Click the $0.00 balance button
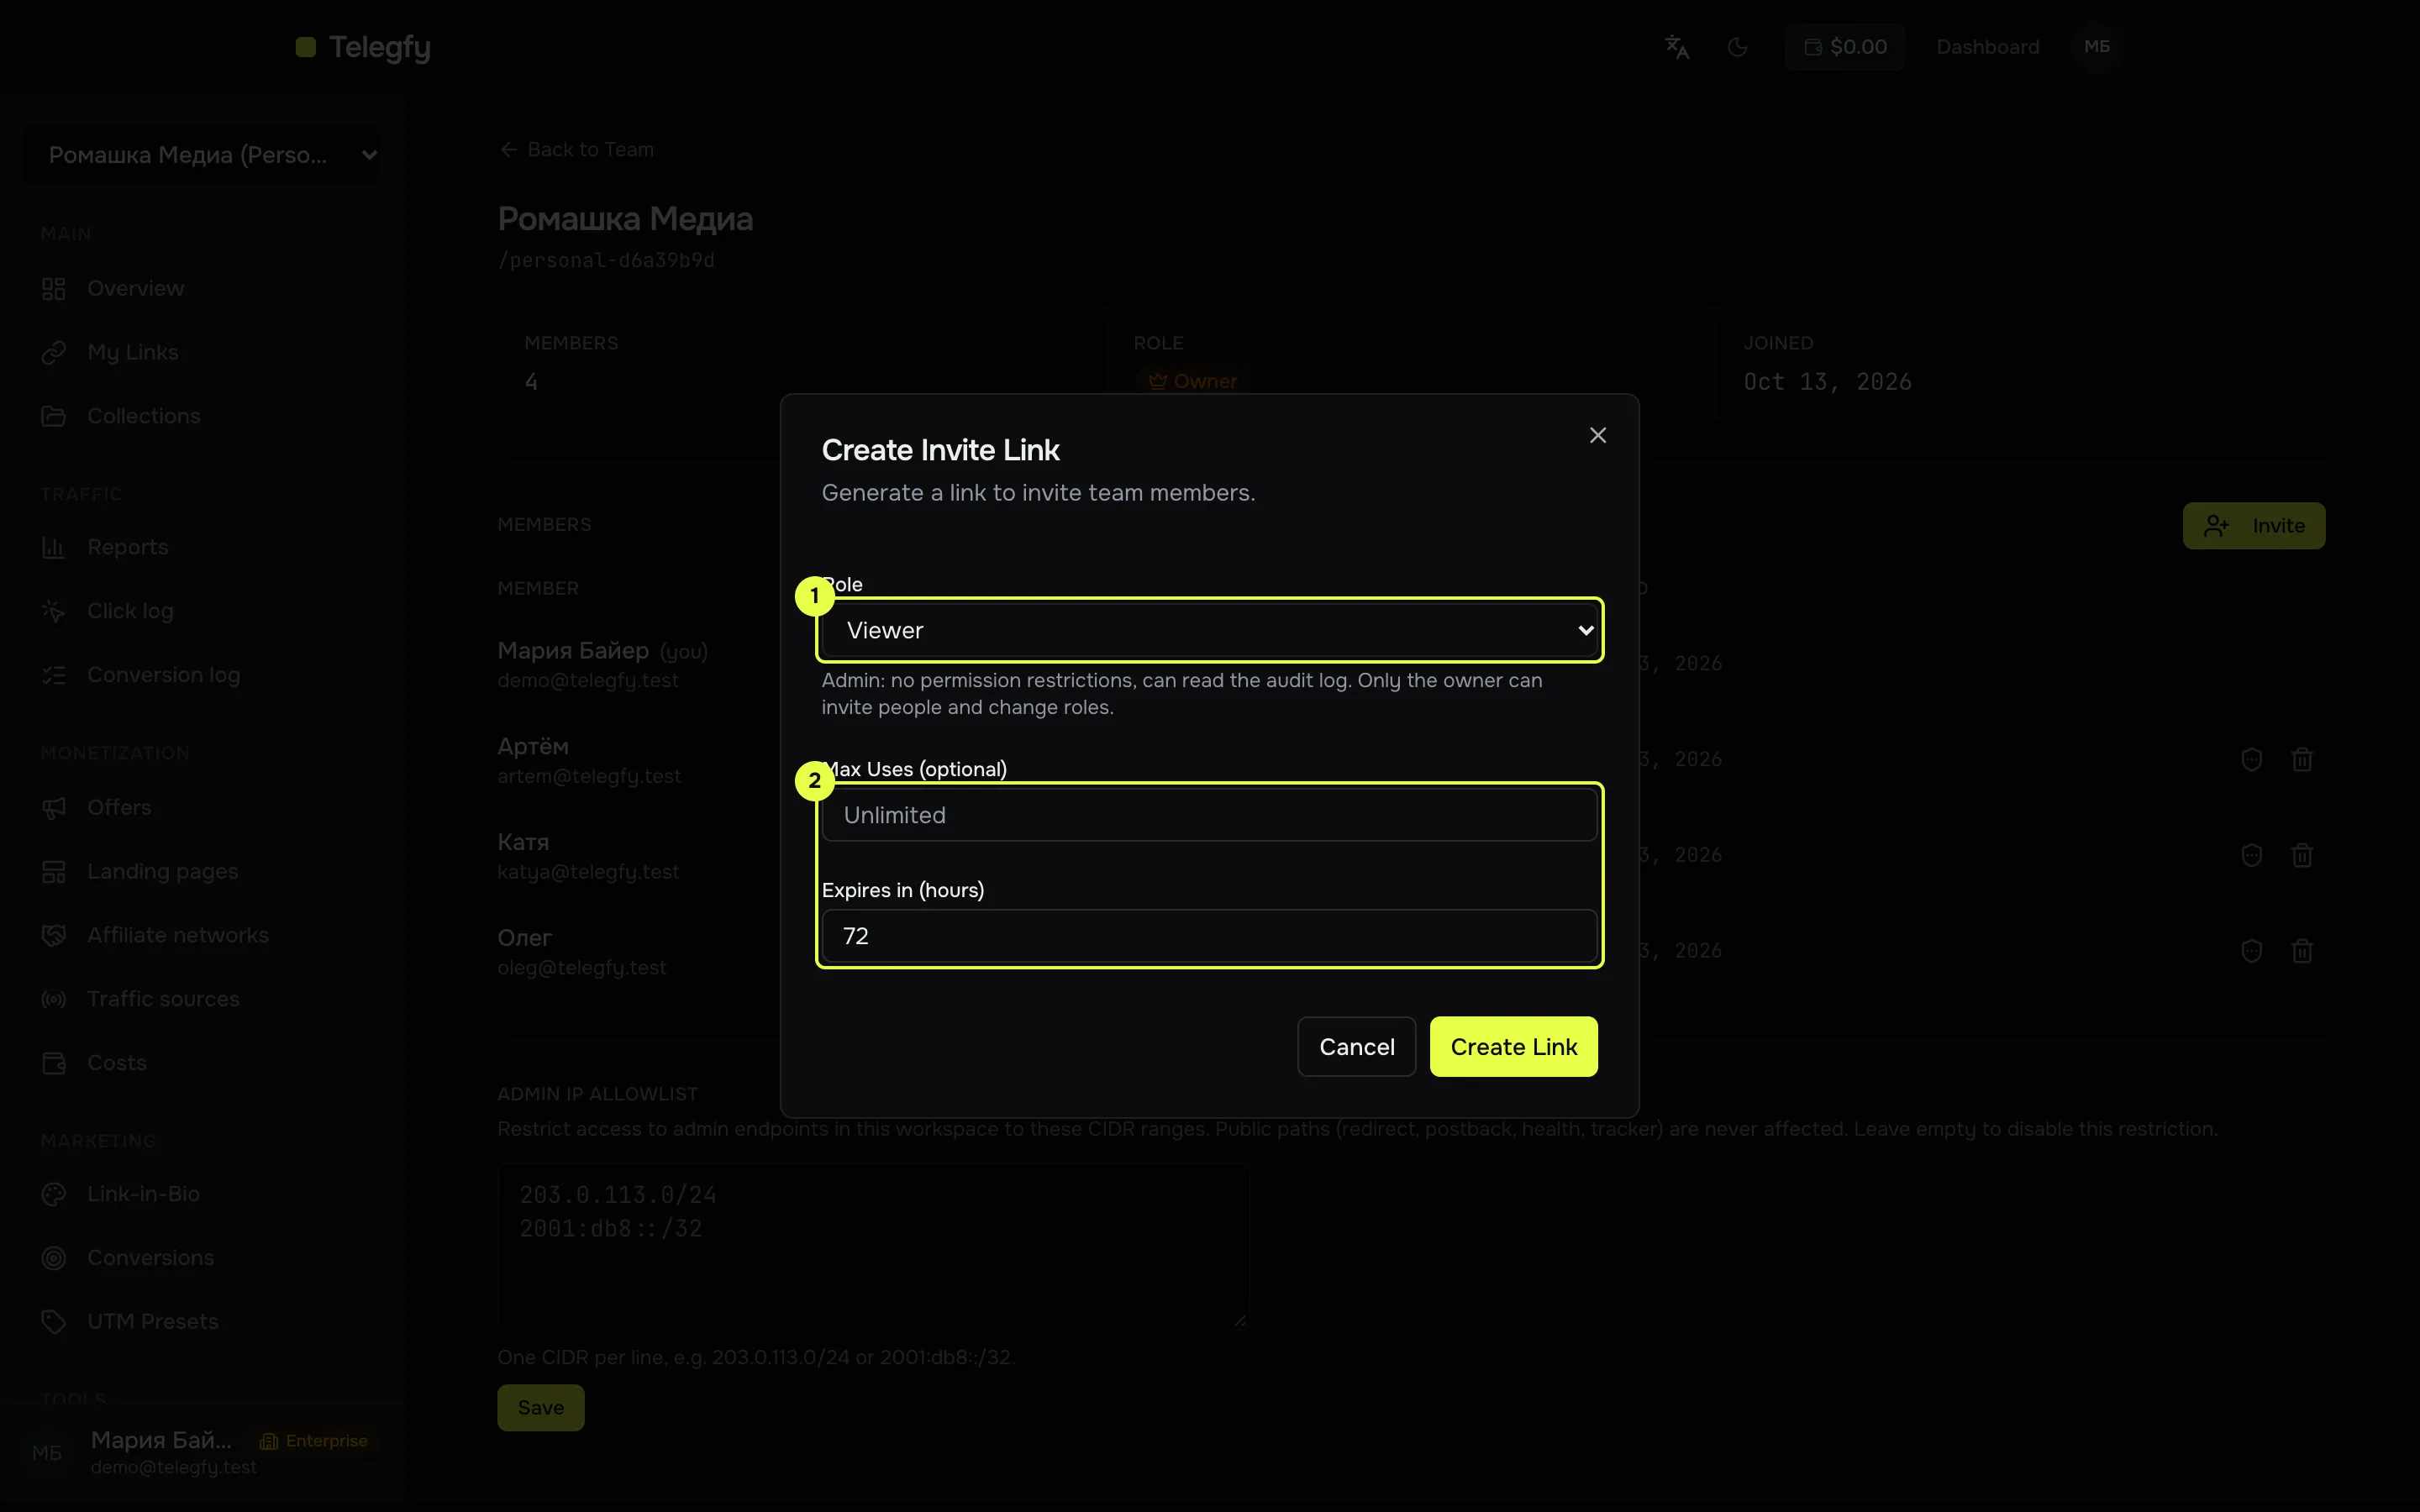Screen dimensions: 2420x1512 pyautogui.click(x=1845, y=47)
